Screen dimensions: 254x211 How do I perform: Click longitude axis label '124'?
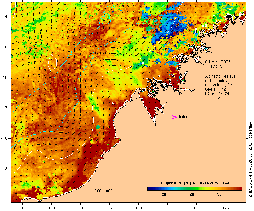click(x=168, y=208)
